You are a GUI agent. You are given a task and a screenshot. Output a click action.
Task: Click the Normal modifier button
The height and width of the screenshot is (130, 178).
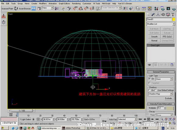(154, 41)
